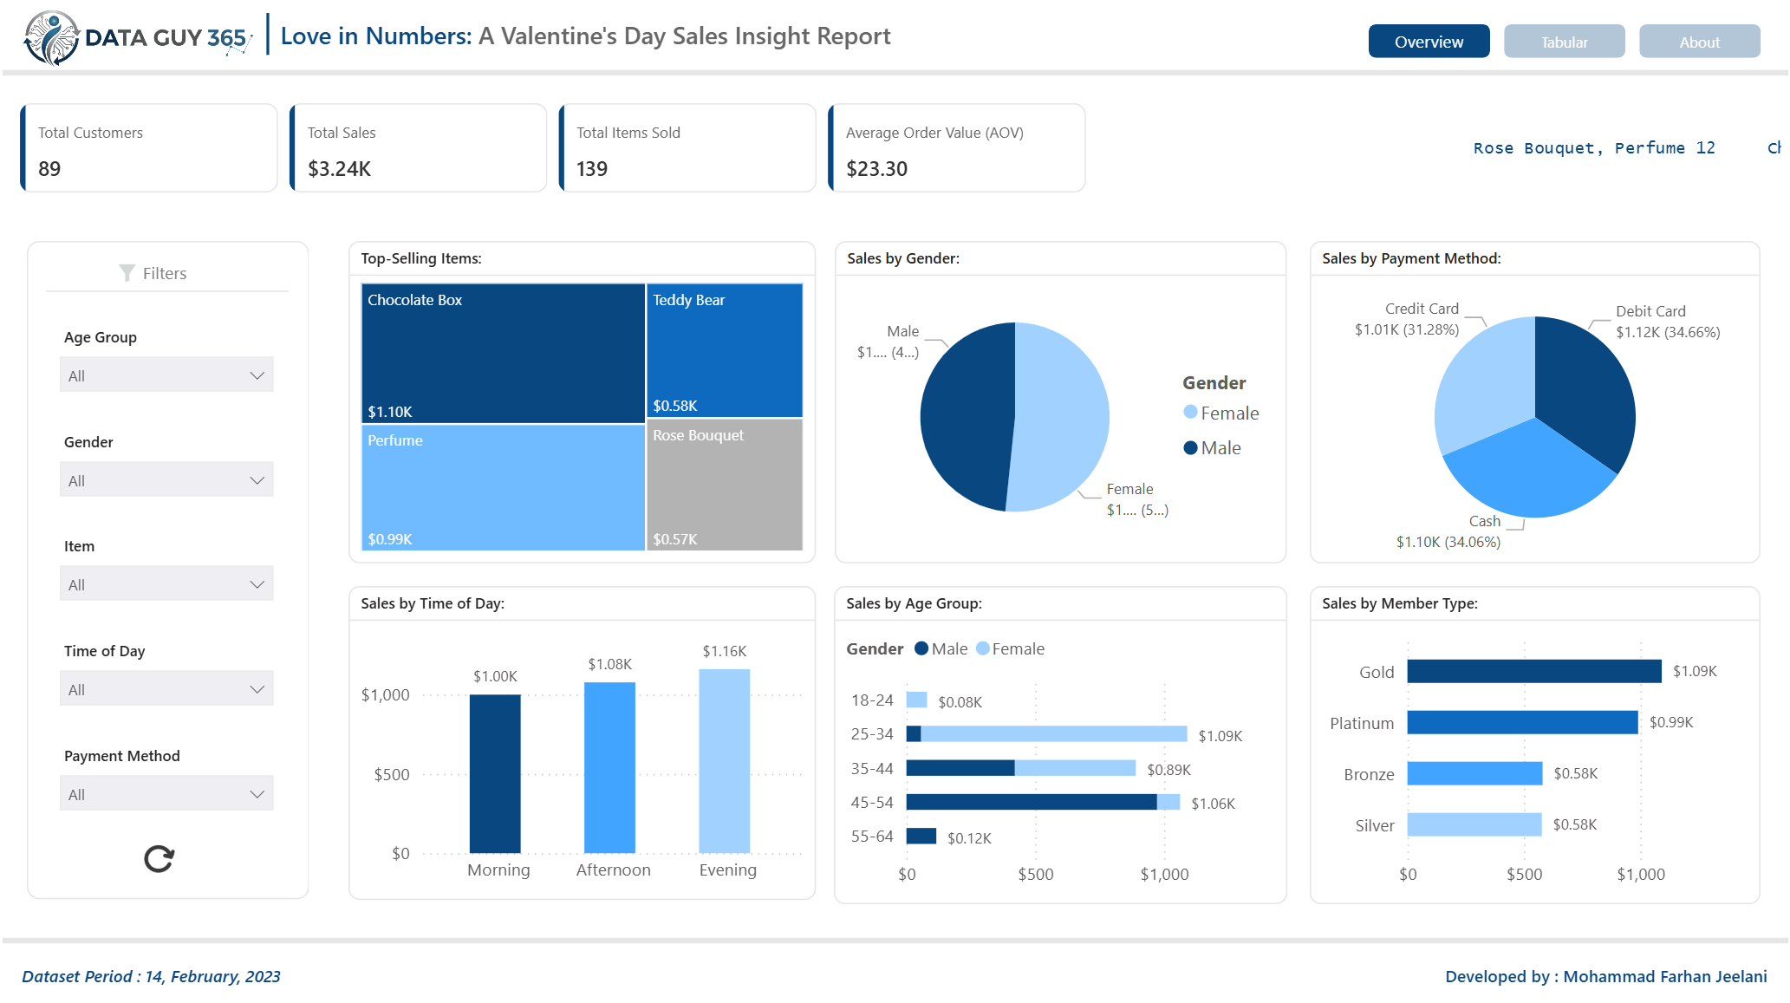
Task: Click Male legend marker in Sales by Gender
Action: coord(1190,447)
